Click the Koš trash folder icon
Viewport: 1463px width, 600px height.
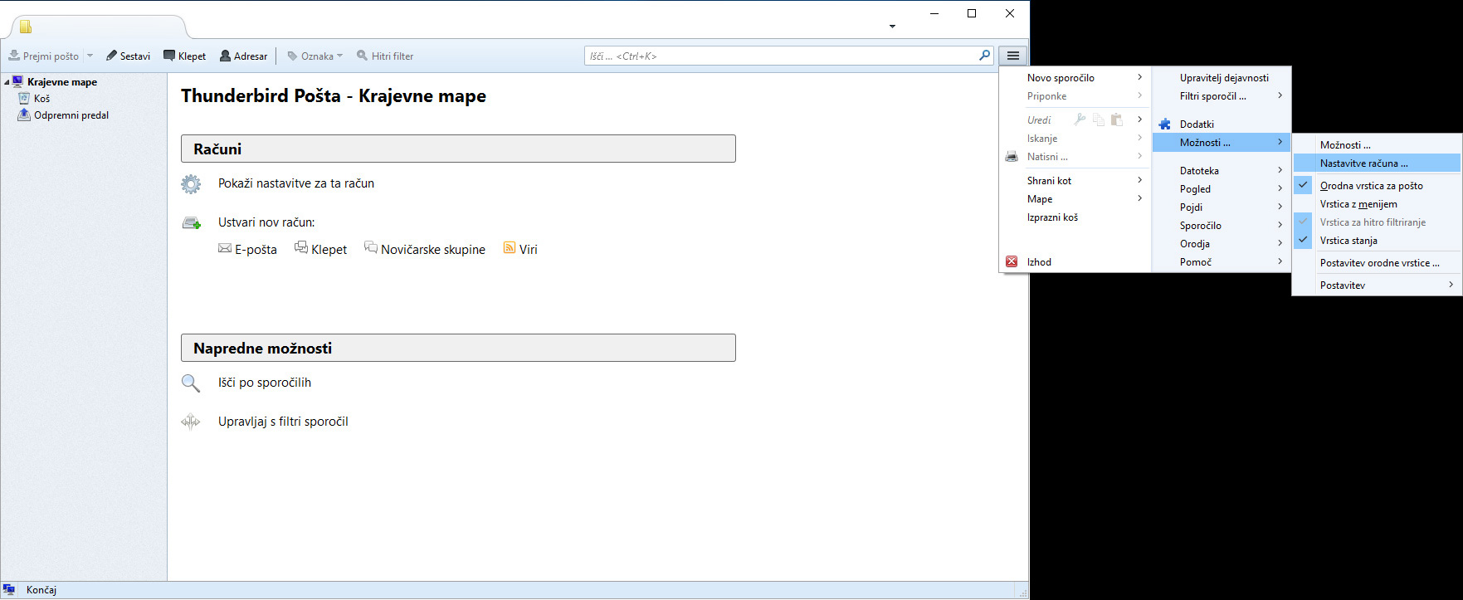(24, 98)
